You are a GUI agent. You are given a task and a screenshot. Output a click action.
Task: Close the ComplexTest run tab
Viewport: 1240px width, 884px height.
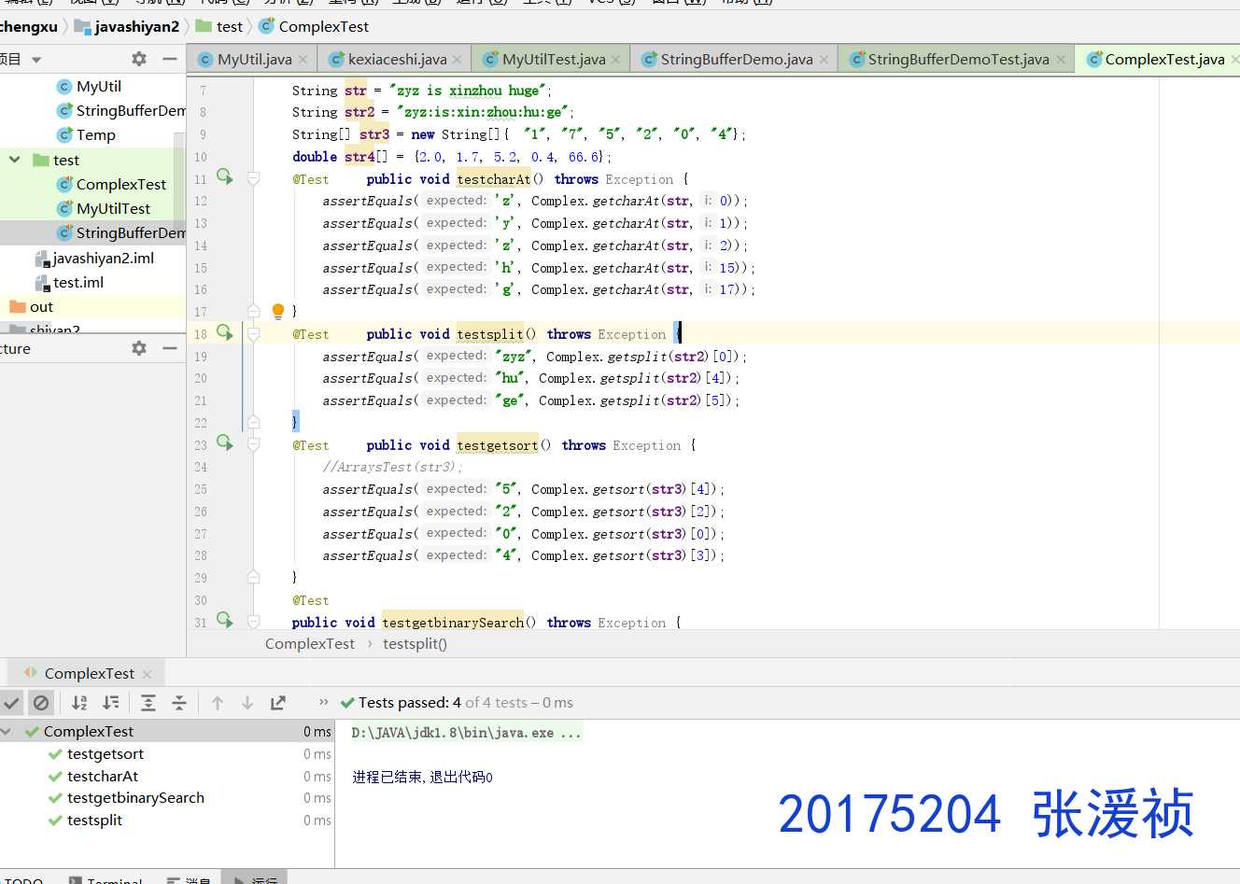[x=147, y=674]
